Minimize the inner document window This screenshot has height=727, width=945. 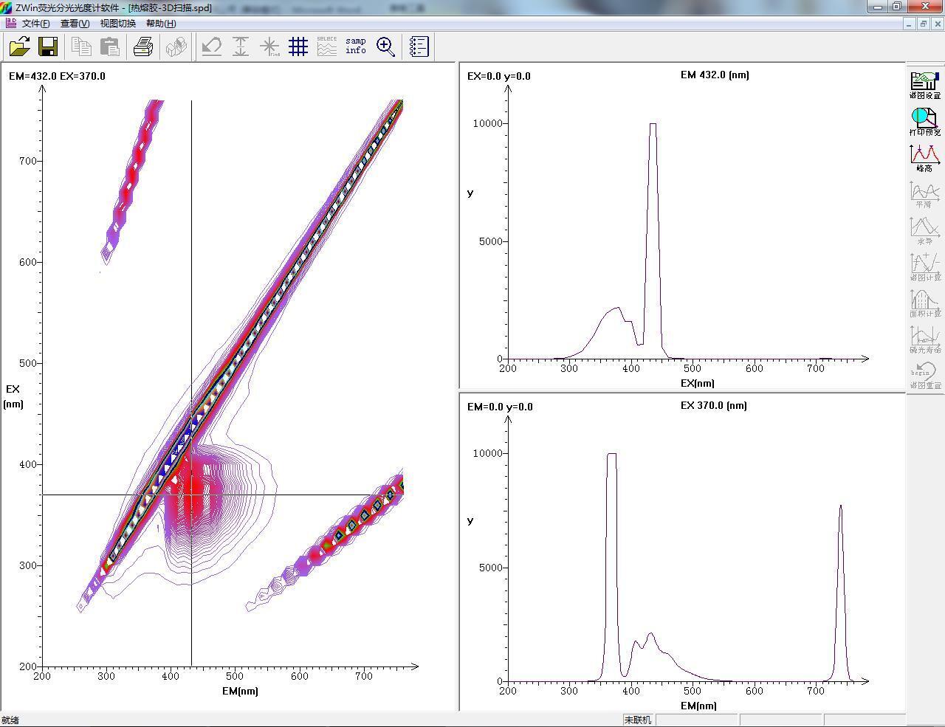click(910, 24)
